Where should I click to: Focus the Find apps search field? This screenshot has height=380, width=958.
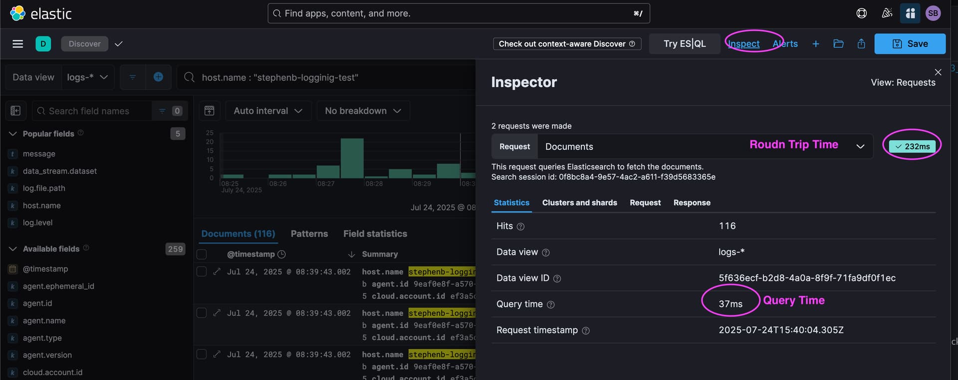click(459, 13)
